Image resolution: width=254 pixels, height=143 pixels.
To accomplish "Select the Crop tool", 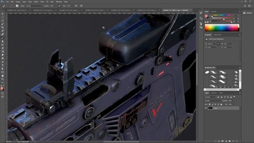I will pos(2,27).
